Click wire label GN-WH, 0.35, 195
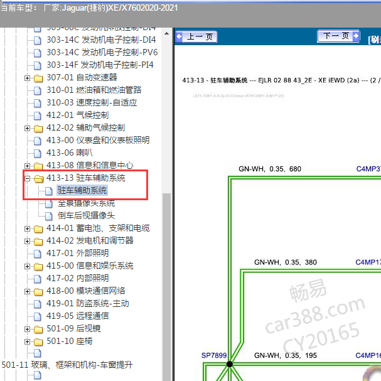 click(285, 355)
